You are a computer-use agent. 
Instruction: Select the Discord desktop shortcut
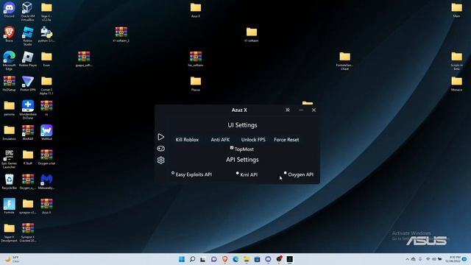(x=9, y=10)
